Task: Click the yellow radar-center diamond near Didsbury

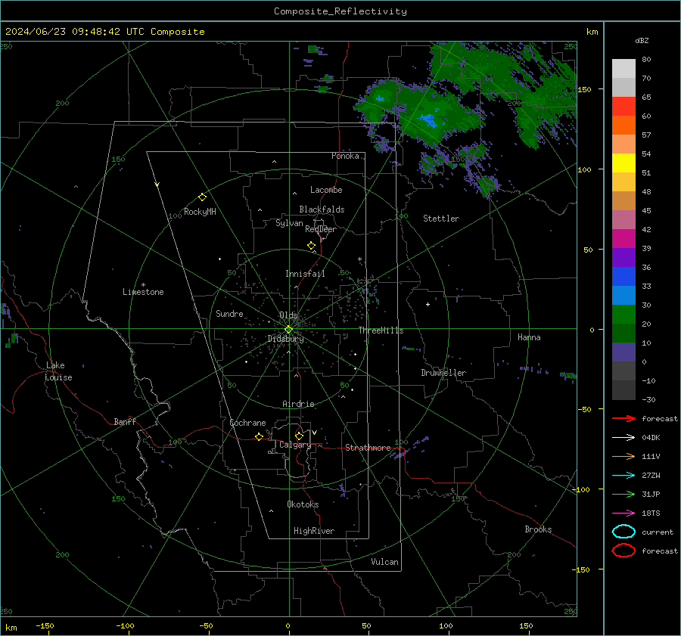Action: (289, 330)
